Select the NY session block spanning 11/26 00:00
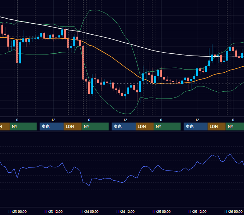Screen dimensions: 244x215 235,126
